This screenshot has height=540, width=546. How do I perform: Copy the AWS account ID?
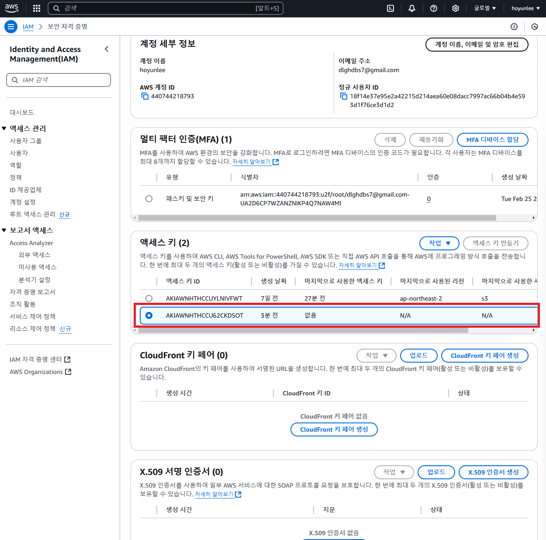[x=145, y=96]
